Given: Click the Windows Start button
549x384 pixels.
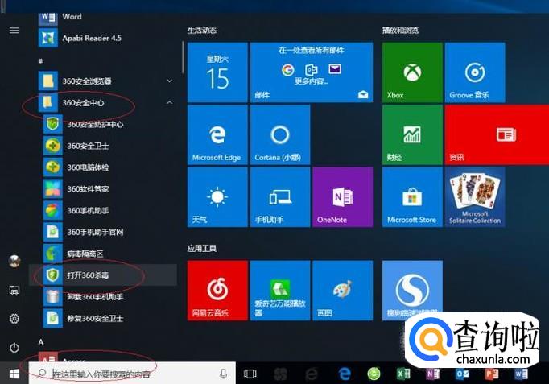Looking at the screenshot, I should pyautogui.click(x=14, y=374).
